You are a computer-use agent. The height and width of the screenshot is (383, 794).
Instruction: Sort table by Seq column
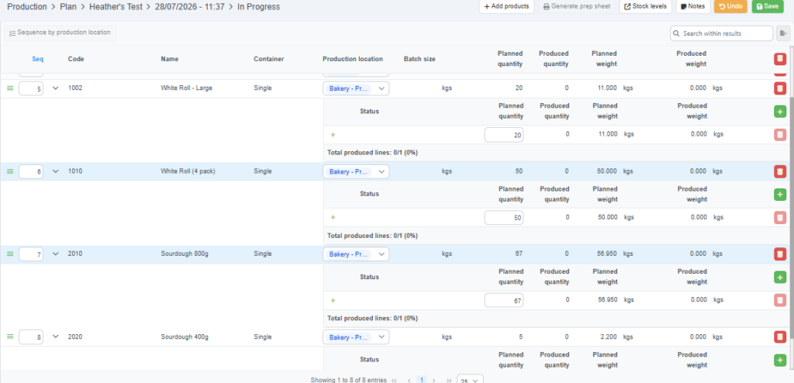[38, 59]
